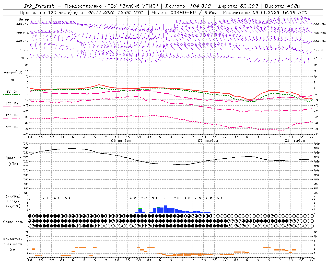Click 'Прогноз на 120 часа(ов)' forecast text

tap(49, 13)
